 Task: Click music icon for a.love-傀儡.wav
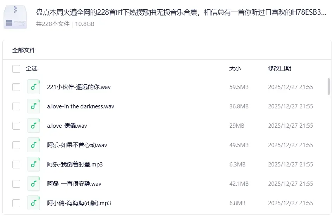(34, 125)
